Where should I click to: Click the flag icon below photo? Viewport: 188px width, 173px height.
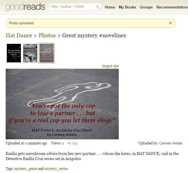pos(69,143)
